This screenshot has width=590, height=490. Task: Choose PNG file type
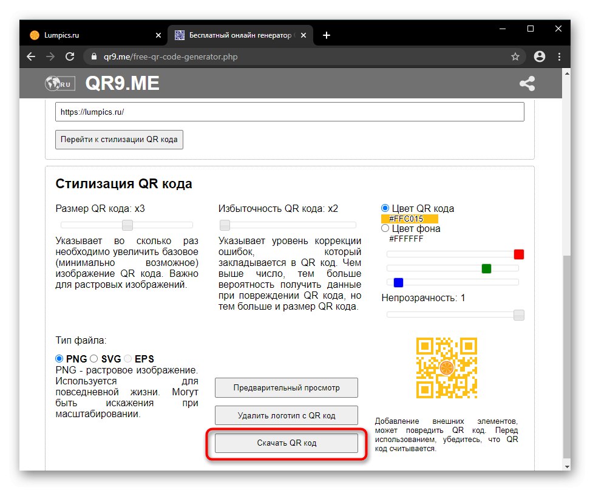[59, 359]
